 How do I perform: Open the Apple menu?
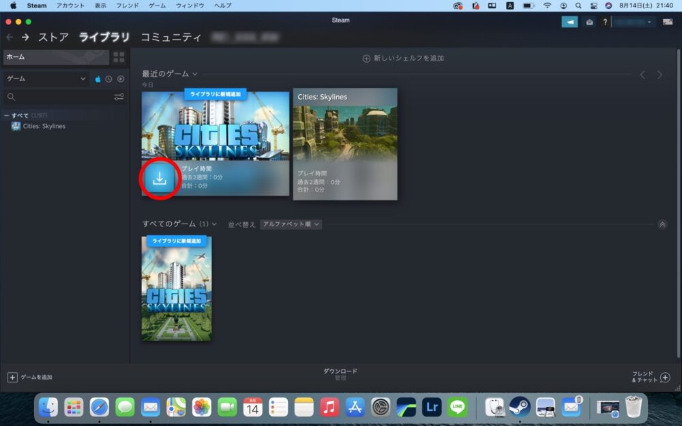tap(13, 5)
